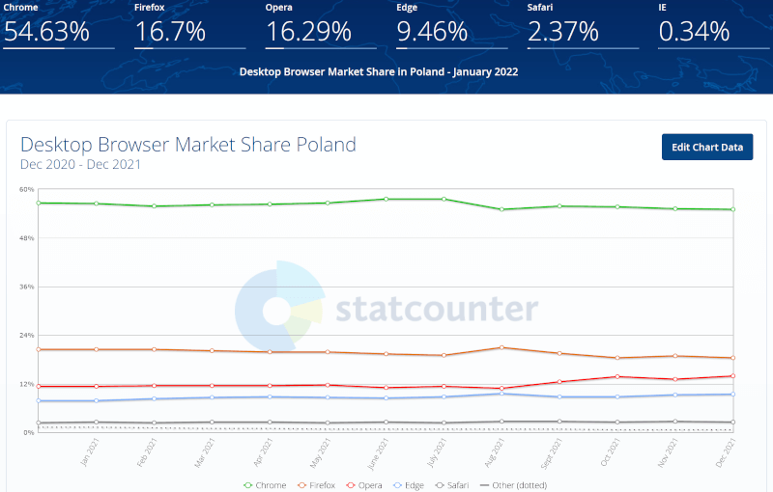Click Edge line data point at Dec 2021
The image size is (773, 492).
click(733, 394)
